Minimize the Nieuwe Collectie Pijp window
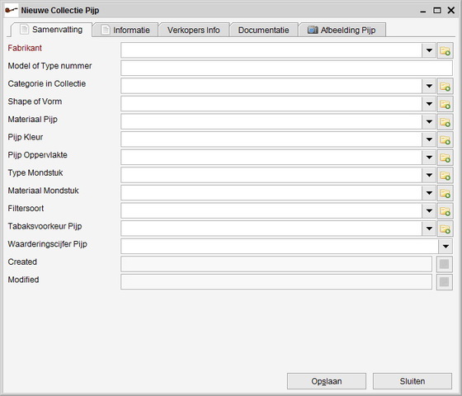This screenshot has width=462, height=396. click(x=423, y=11)
